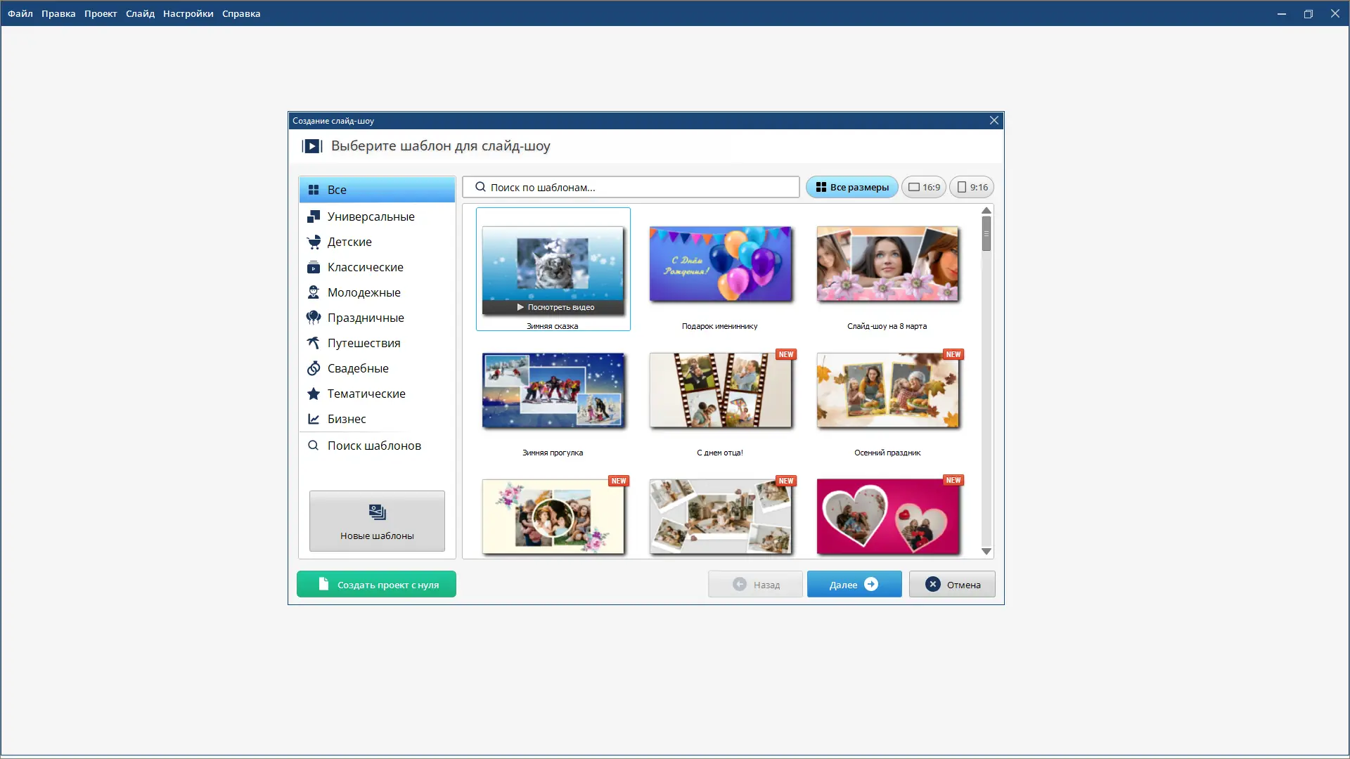Click the Молодежные category icon

(314, 292)
